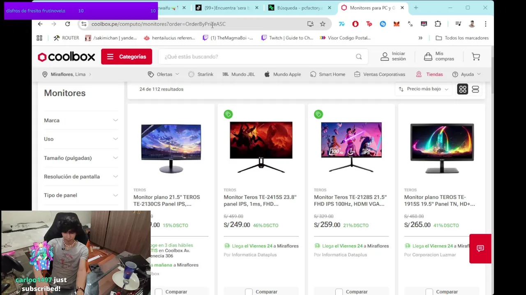
Task: Click the location pin for Miraflores
Action: (45, 74)
